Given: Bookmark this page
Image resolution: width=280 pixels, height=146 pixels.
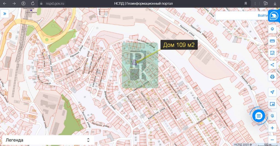Looking at the screenshot, I should coord(246,3).
